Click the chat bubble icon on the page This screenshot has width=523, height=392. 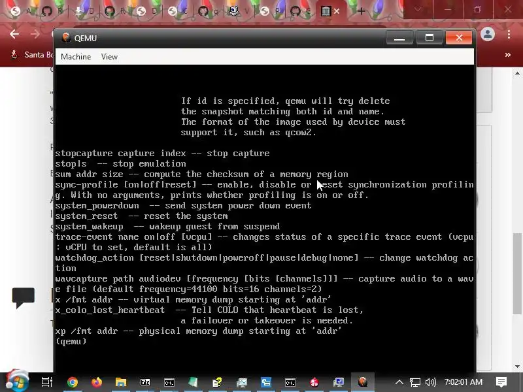click(x=24, y=297)
